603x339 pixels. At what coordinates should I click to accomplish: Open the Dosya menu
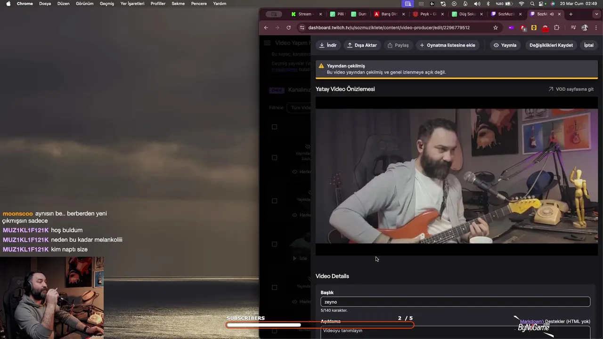pyautogui.click(x=45, y=4)
